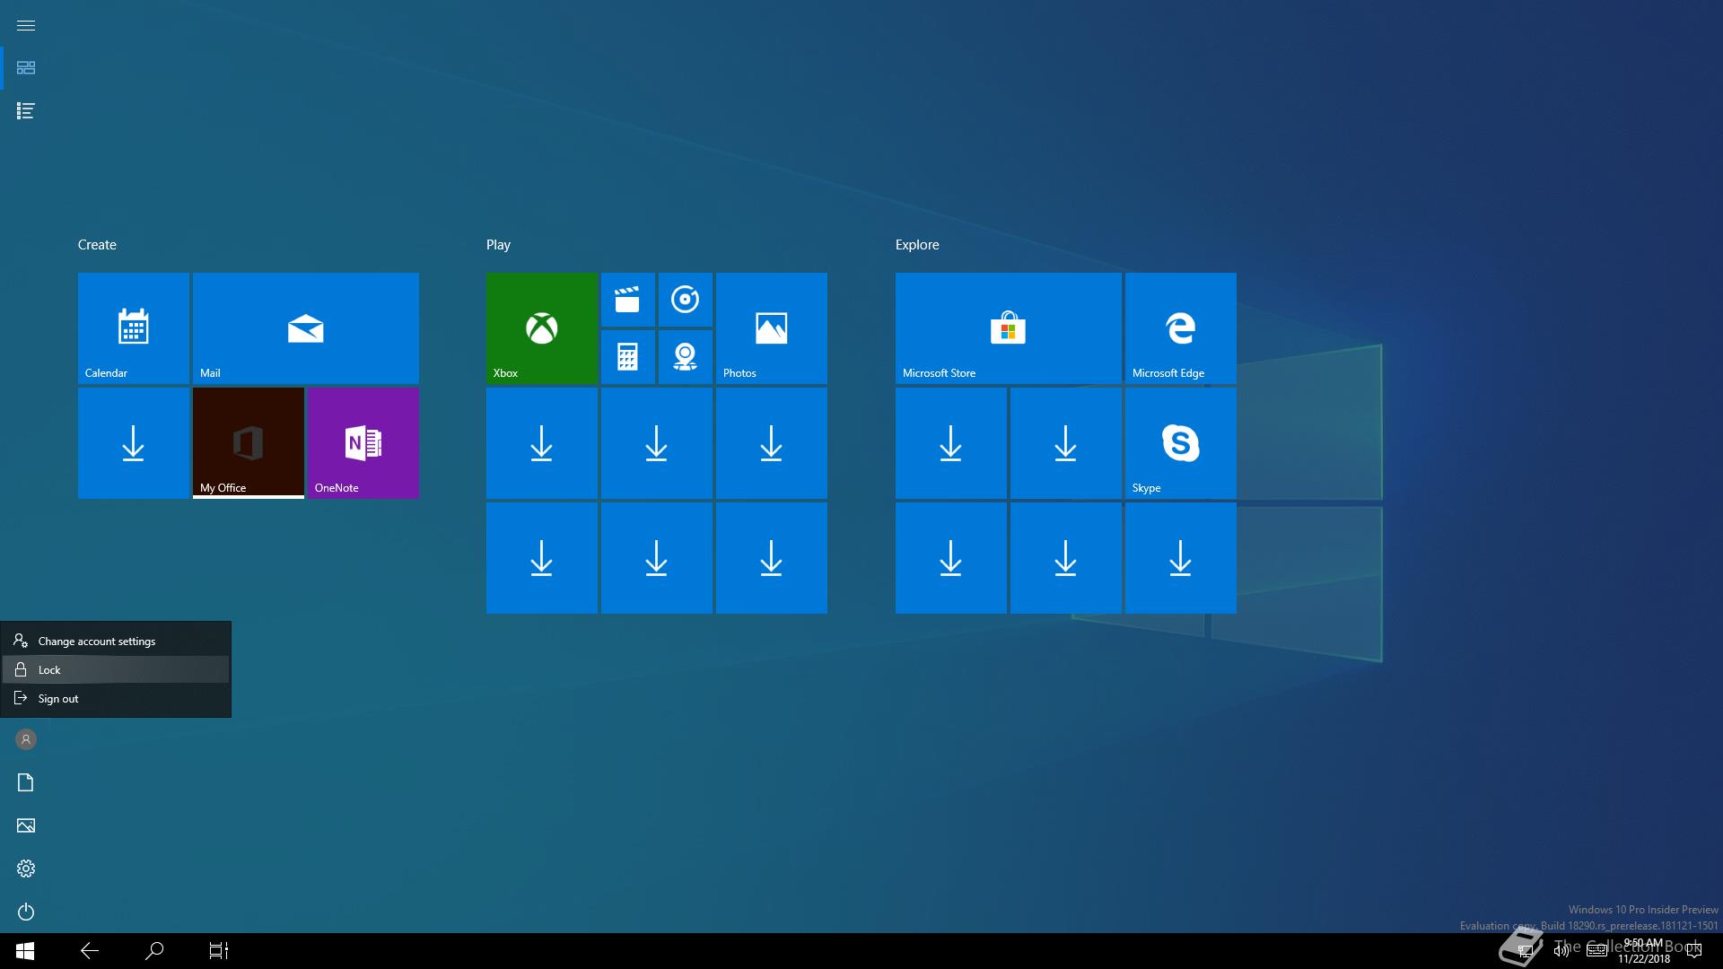Click Sign out option

116,699
